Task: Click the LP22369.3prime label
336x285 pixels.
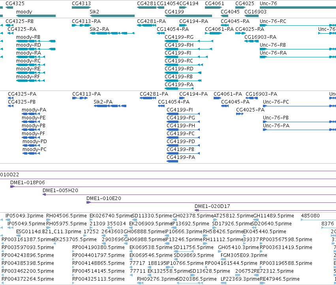Action: [240, 279]
